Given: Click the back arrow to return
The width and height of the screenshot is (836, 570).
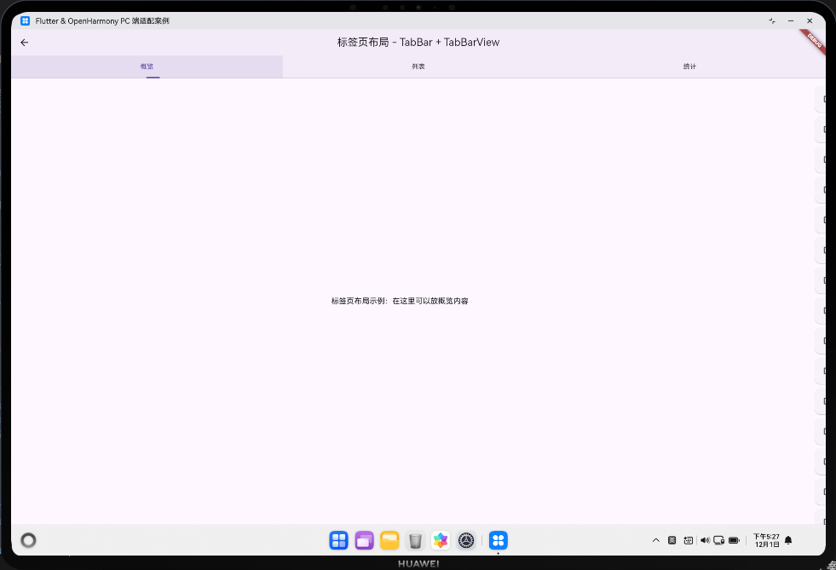Looking at the screenshot, I should point(24,42).
